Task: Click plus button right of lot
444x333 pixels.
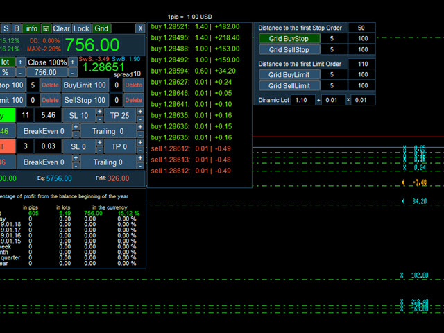Action: pos(20,62)
